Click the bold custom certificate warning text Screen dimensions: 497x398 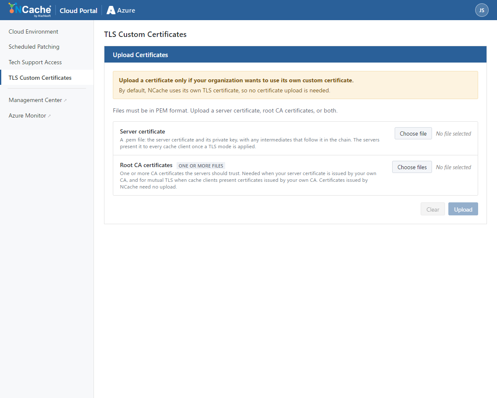236,80
